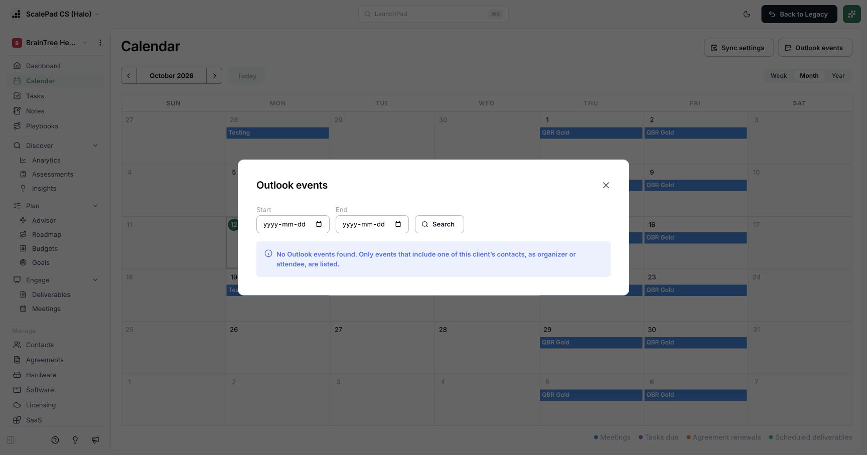Collapse the Engage section chevron
The width and height of the screenshot is (867, 455).
(95, 280)
